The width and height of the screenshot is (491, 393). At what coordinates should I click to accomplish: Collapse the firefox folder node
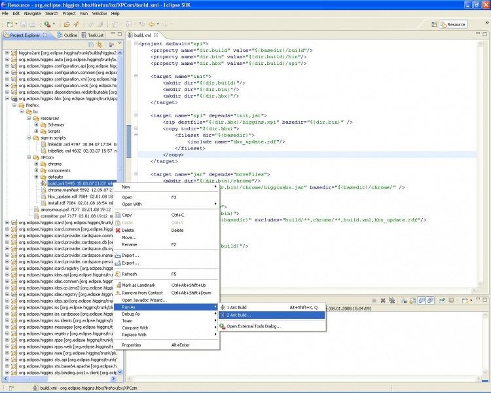14,105
